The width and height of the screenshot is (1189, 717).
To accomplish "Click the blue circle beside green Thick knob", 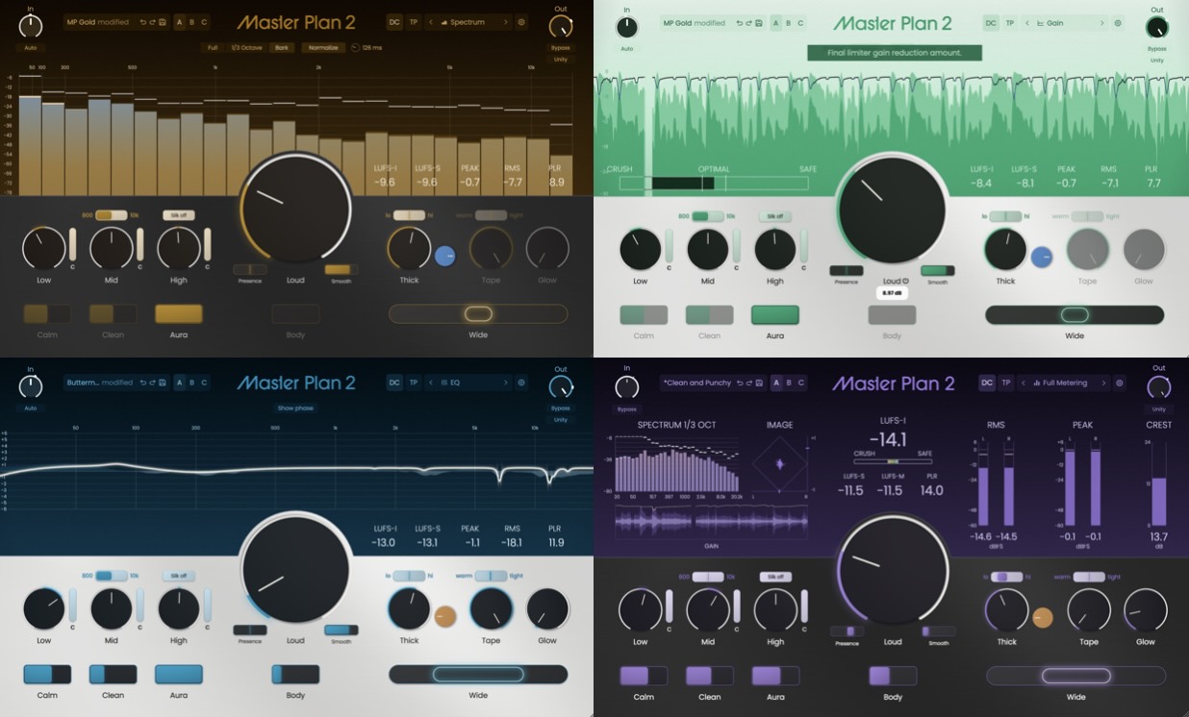I will point(1041,257).
